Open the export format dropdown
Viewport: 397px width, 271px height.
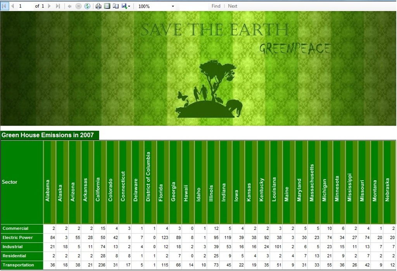click(126, 6)
